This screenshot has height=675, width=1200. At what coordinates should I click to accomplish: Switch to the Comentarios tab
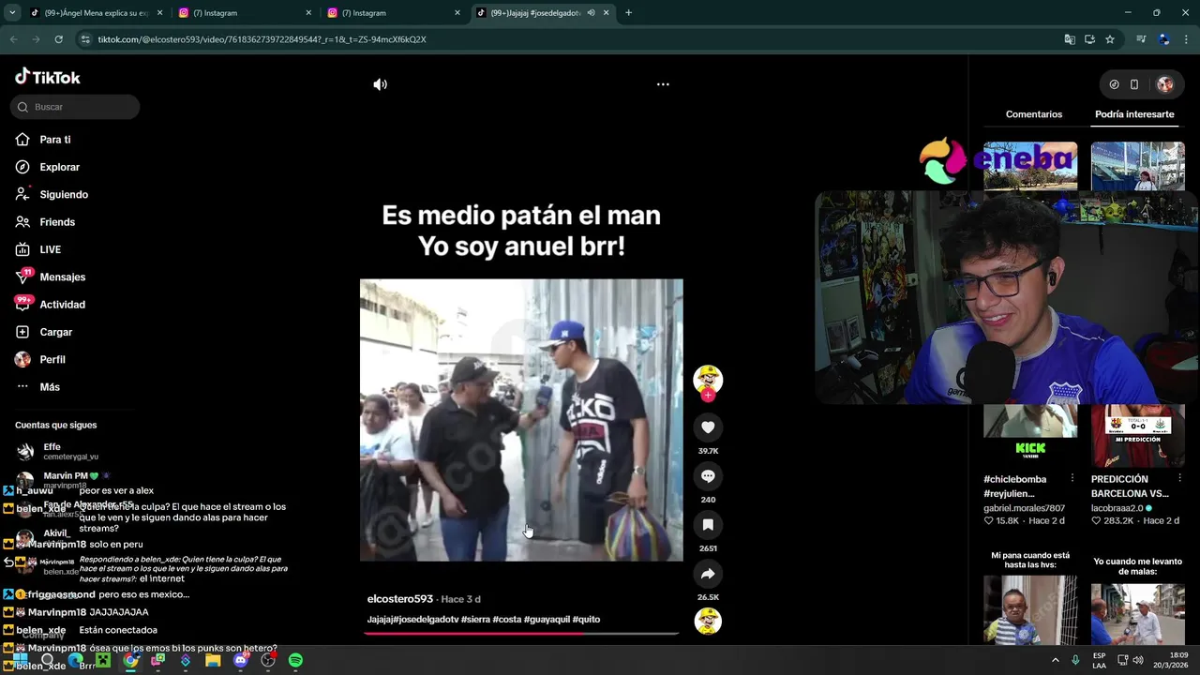click(1034, 114)
